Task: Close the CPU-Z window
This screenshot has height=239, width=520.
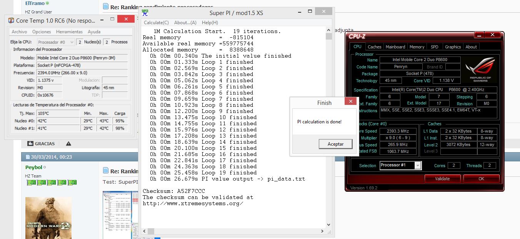Action: (492, 35)
